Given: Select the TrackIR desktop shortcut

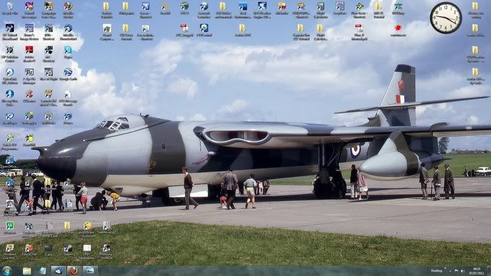Looking at the screenshot, I should tap(165, 9).
